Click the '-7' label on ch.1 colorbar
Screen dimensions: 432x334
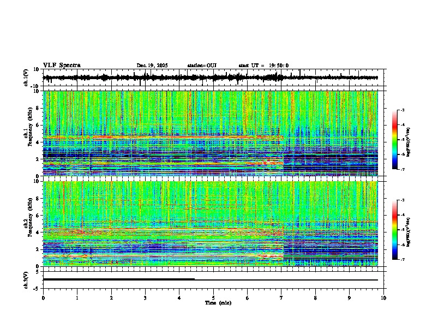click(402, 169)
